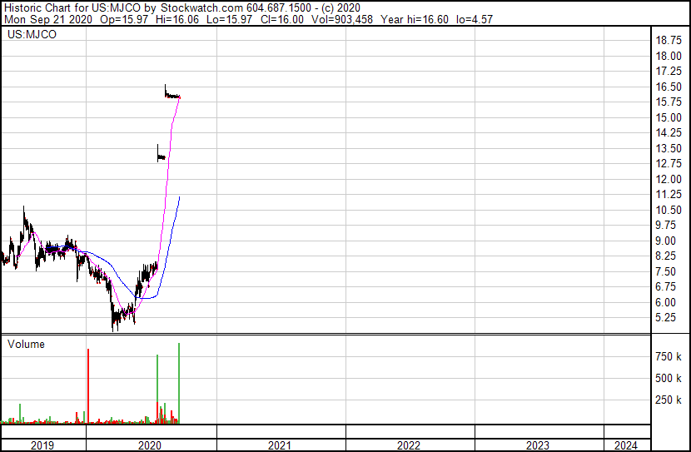Image resolution: width=691 pixels, height=452 pixels.
Task: Click the rightmost tall green volume bar
Action: click(x=179, y=383)
